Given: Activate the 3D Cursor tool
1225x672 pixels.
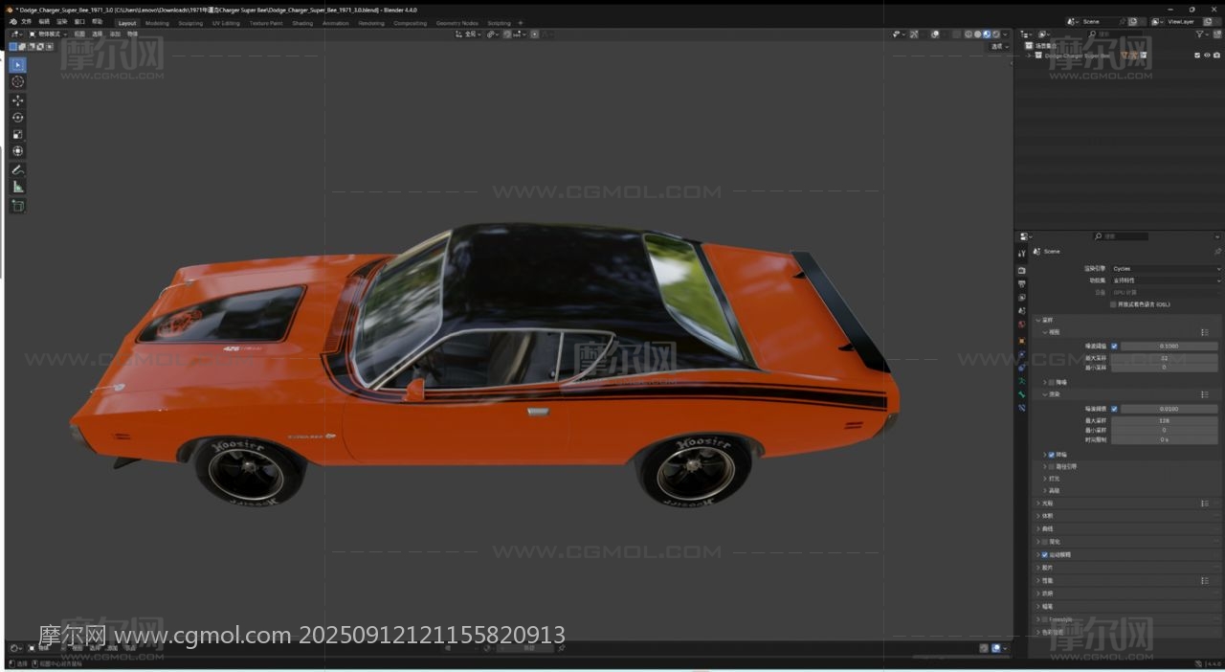Looking at the screenshot, I should 17,82.
